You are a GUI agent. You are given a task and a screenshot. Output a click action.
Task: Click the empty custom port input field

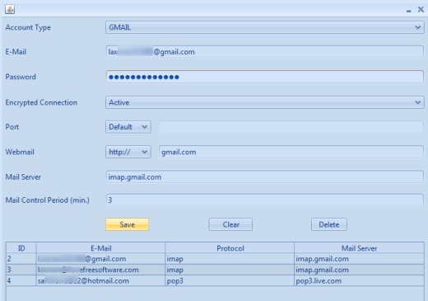291,127
